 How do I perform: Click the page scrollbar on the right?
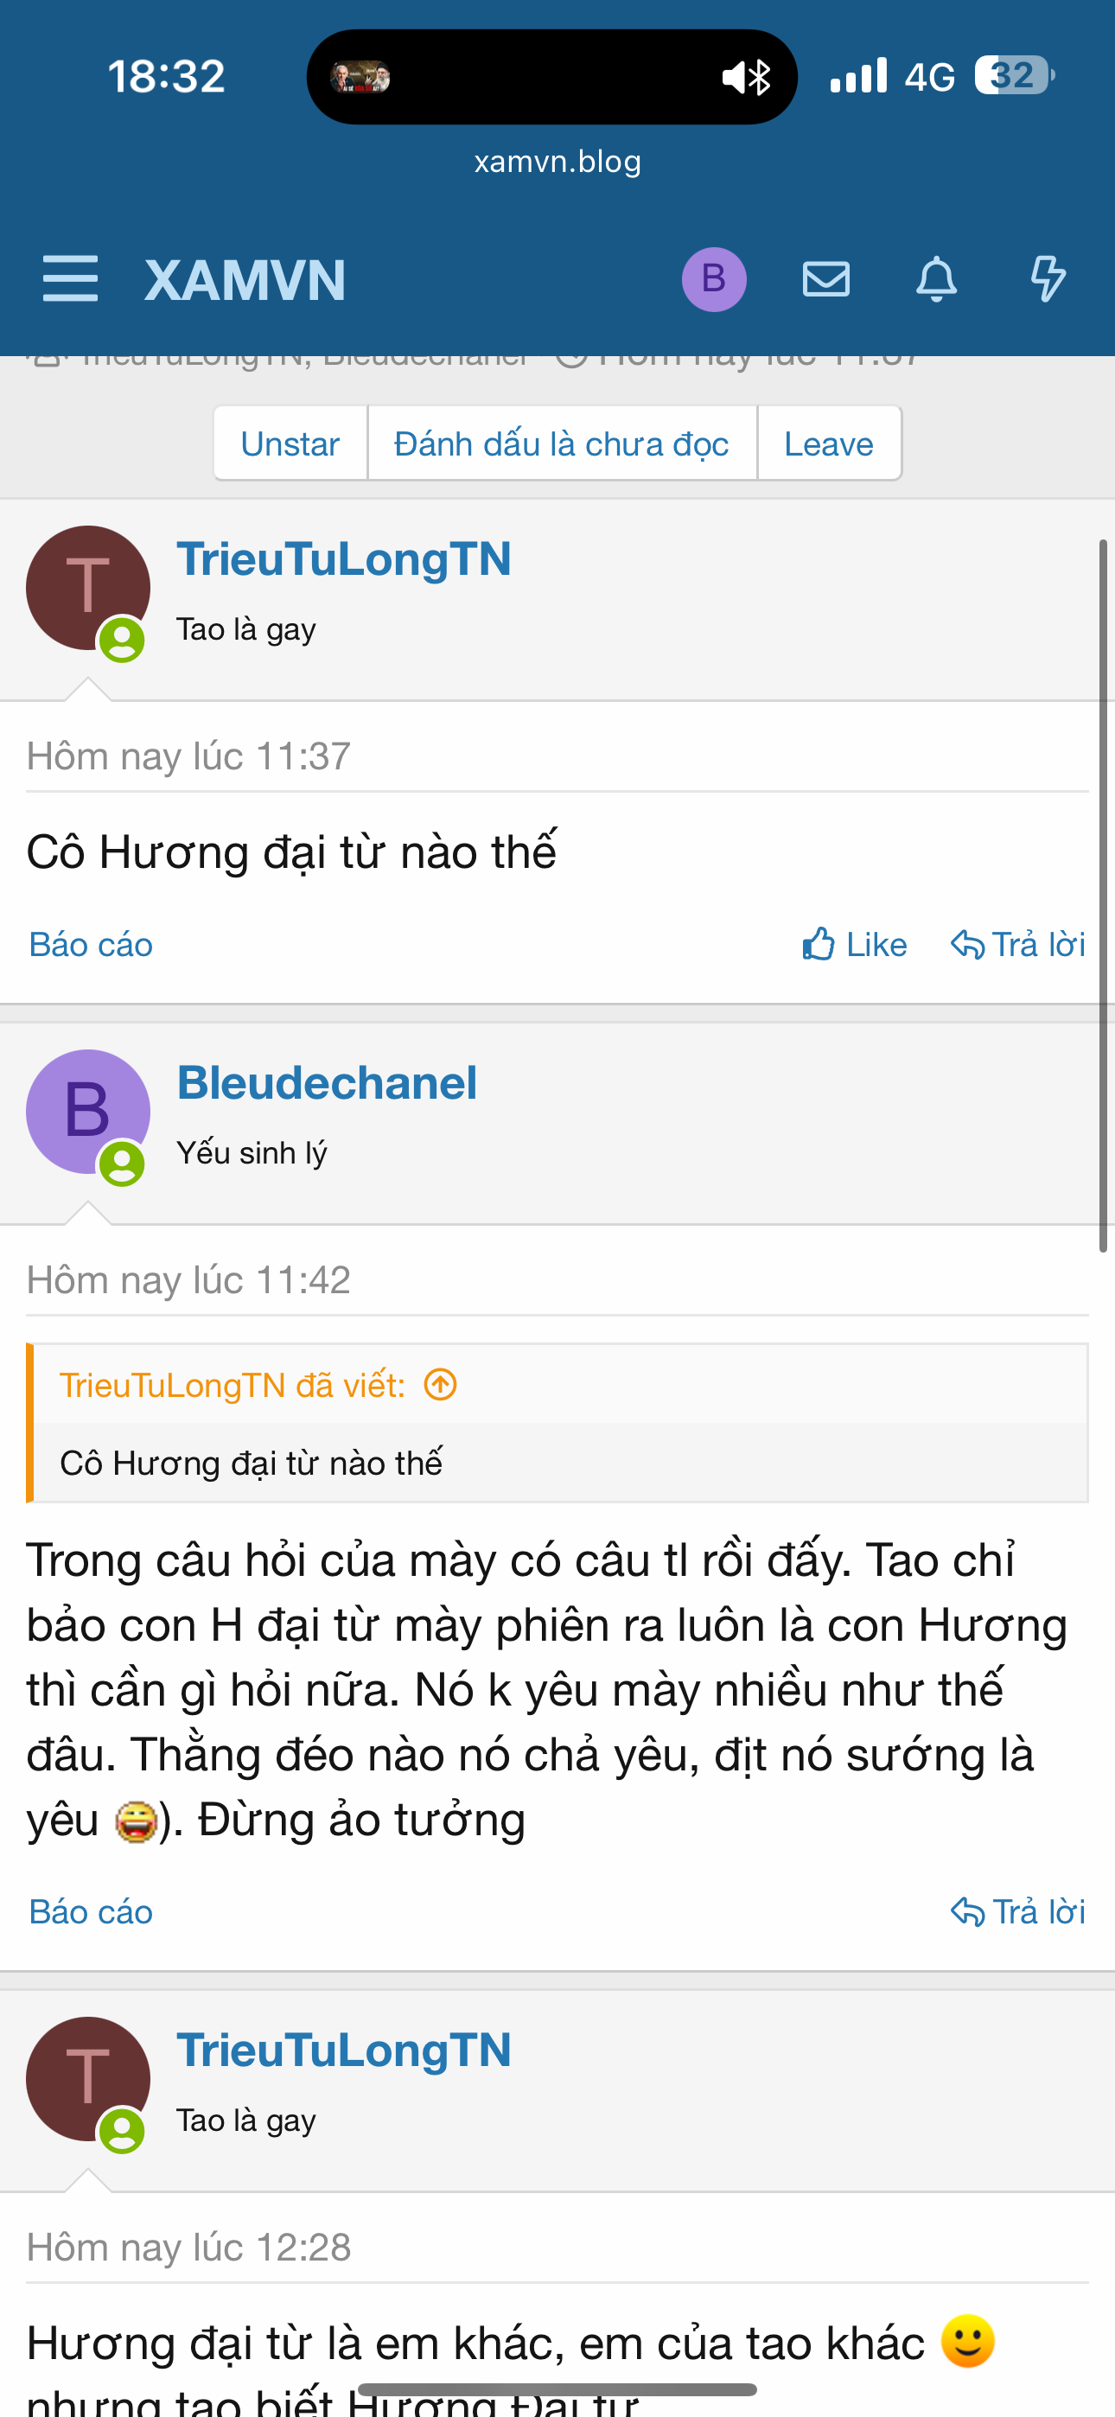point(1103,896)
